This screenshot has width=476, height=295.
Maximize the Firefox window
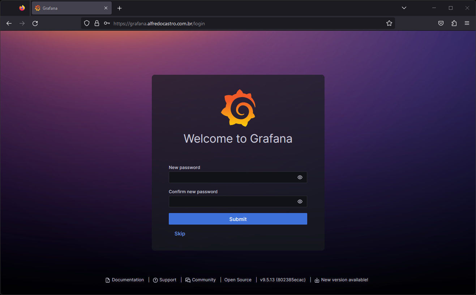(451, 8)
